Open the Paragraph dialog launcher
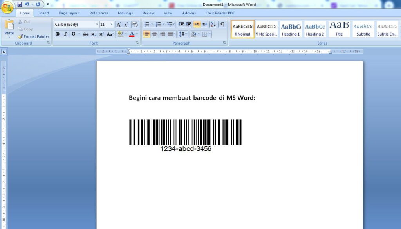 (x=224, y=43)
